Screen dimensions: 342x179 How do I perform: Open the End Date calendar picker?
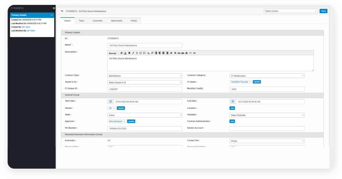tap(233, 102)
